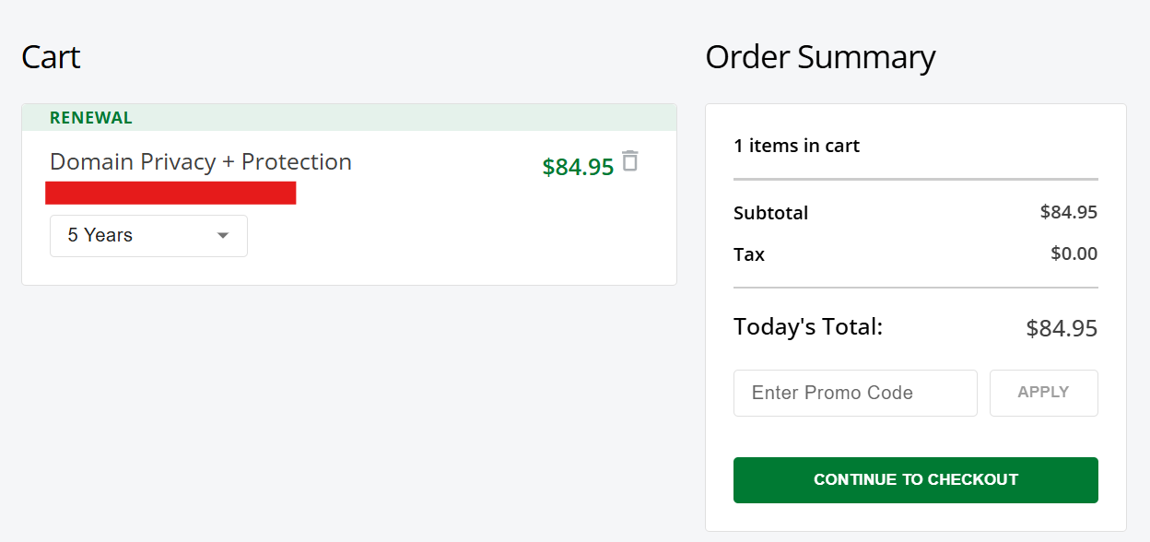This screenshot has width=1150, height=542.
Task: Click the Domain Privacy + Protection title
Action: [x=201, y=162]
